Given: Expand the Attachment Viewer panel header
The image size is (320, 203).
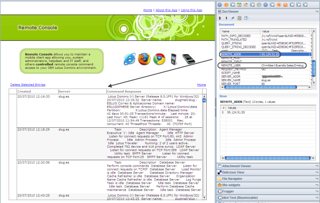Looking at the screenshot, I should click(x=268, y=166).
